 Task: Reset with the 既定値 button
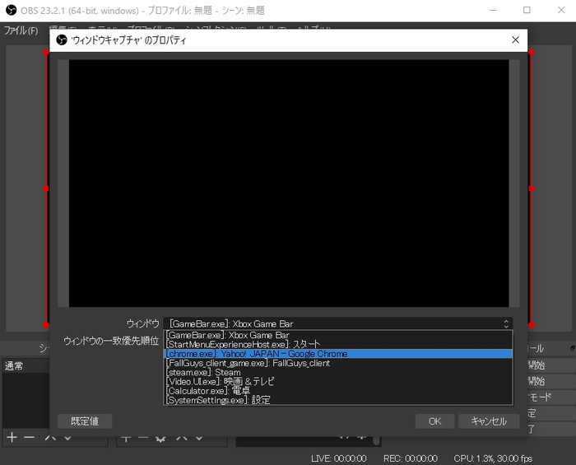tap(85, 421)
